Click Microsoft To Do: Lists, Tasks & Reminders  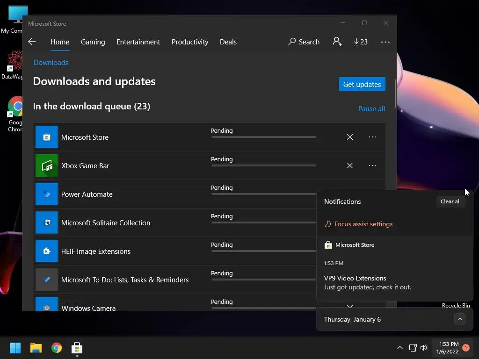124,280
